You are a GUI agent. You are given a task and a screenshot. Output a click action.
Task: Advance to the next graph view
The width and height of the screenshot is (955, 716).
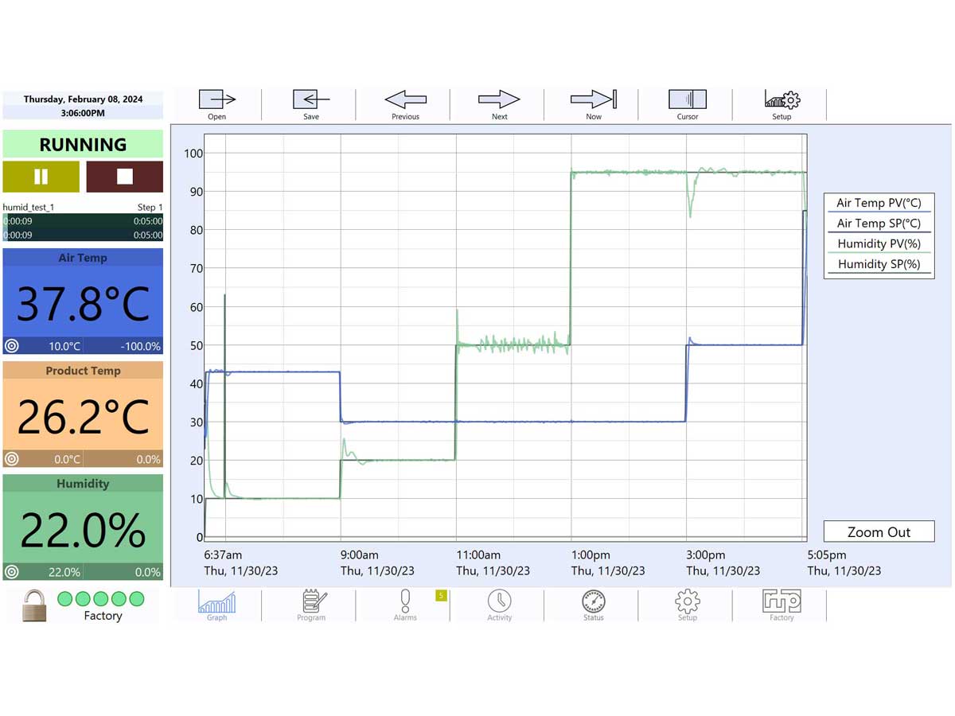click(x=498, y=103)
